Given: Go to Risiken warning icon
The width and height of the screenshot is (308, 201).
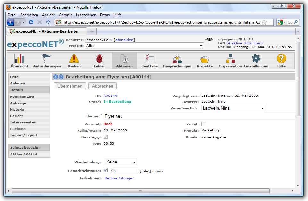Looking at the screenshot, I should click(x=74, y=59).
